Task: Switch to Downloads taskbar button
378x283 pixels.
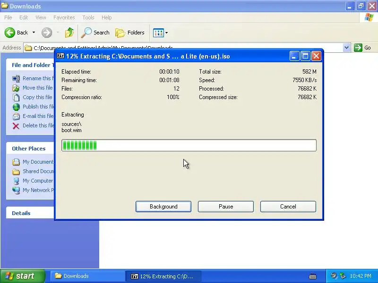Action: (87, 276)
